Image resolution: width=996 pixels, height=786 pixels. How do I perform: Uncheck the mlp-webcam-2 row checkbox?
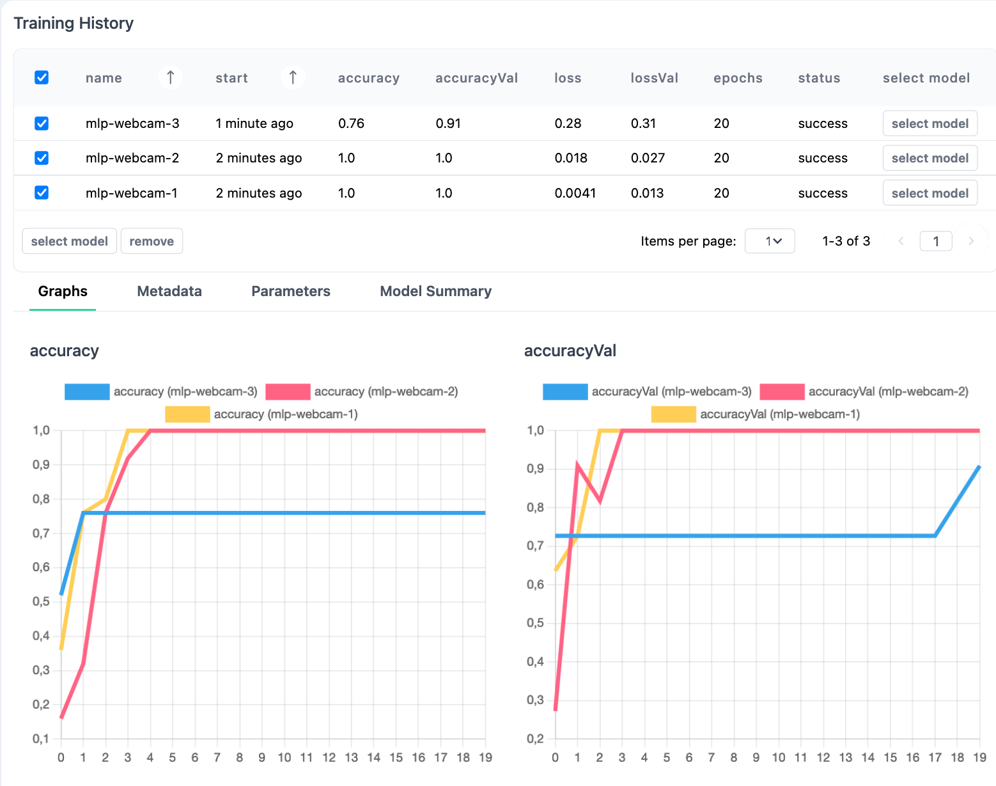click(41, 158)
